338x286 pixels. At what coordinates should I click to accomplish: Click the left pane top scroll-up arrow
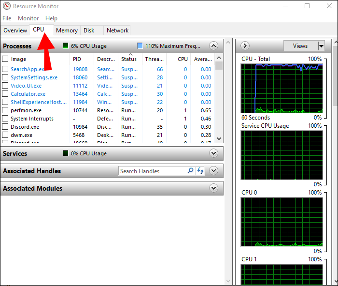228,42
